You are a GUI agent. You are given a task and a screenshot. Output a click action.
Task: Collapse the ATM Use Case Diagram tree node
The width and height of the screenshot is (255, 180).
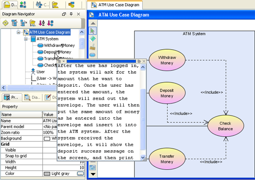click(x=19, y=32)
